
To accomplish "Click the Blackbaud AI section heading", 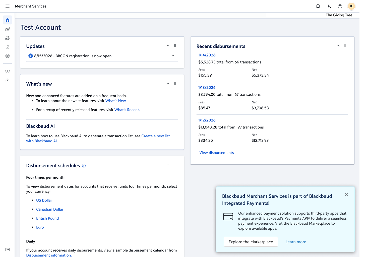I will click(40, 126).
